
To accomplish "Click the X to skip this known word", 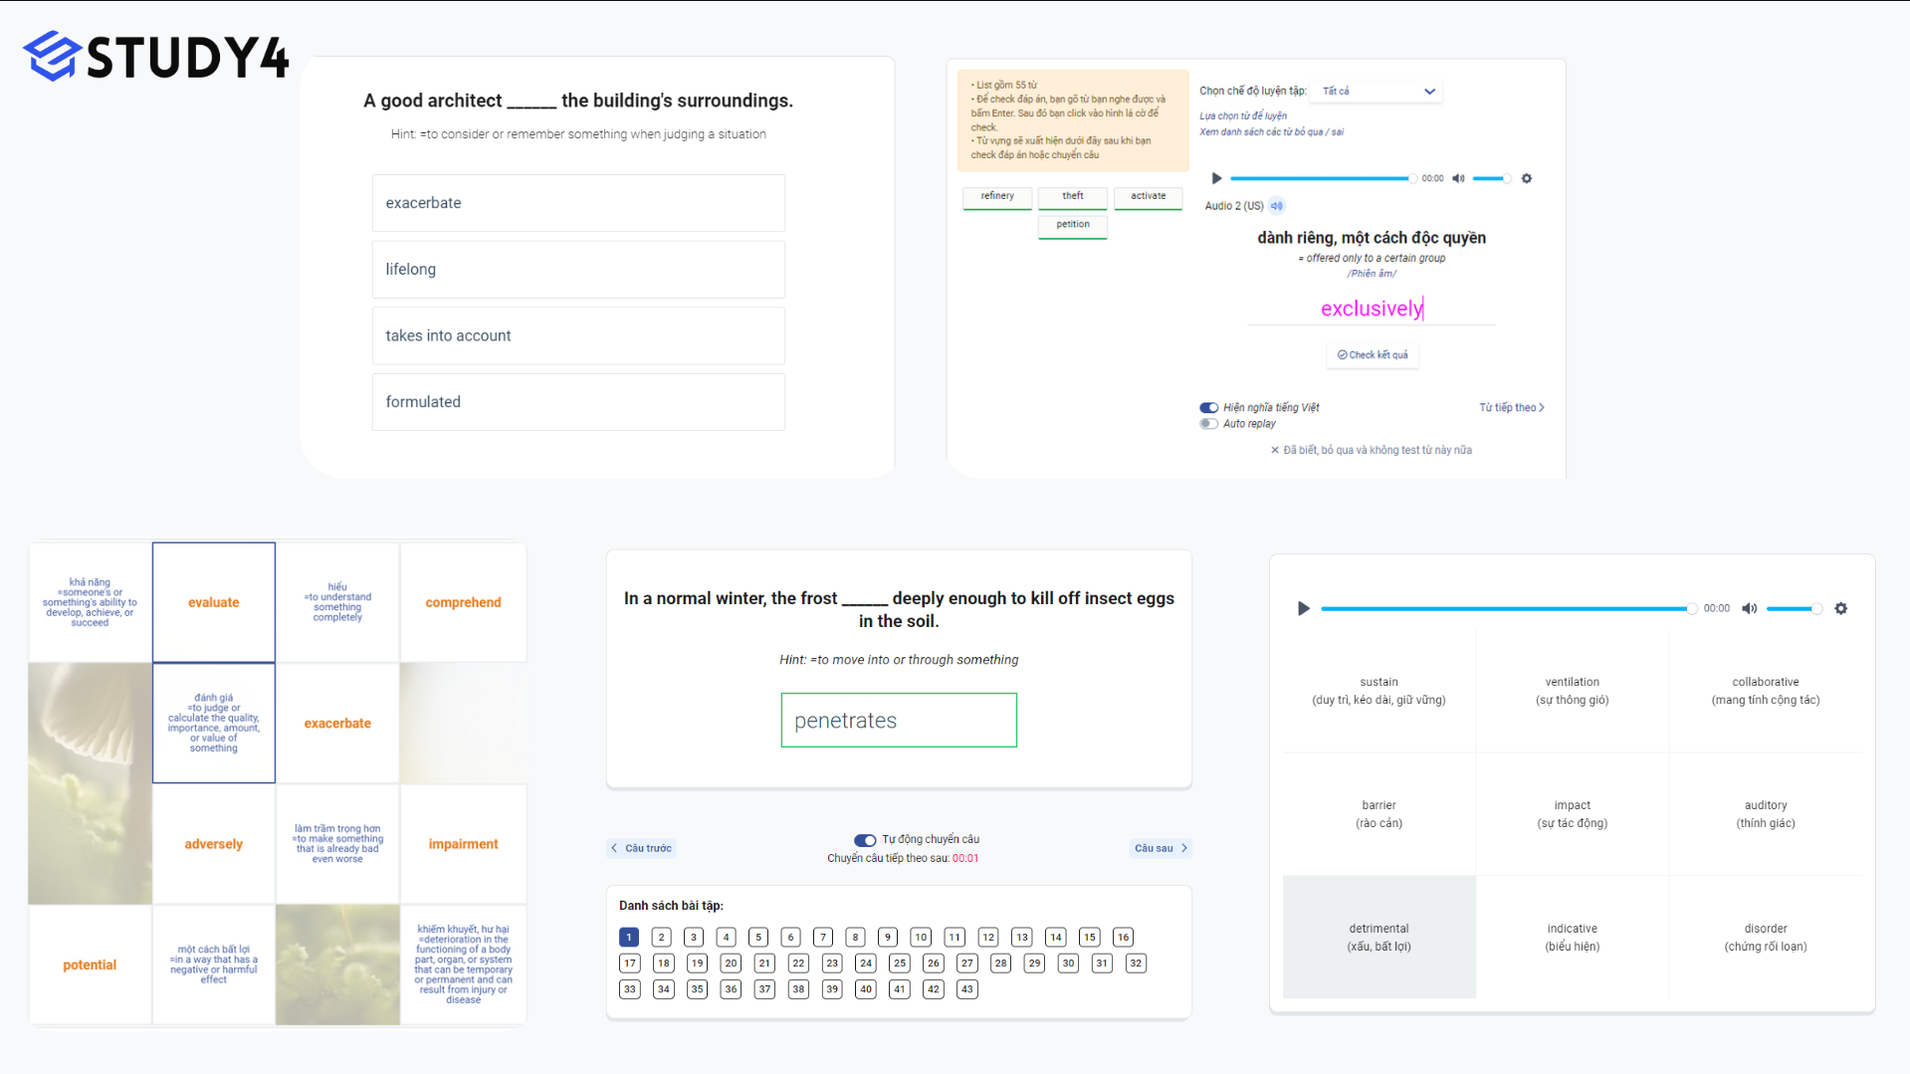I will (x=1274, y=450).
